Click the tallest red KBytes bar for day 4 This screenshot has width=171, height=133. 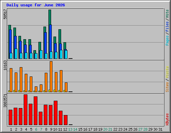tap(25, 110)
